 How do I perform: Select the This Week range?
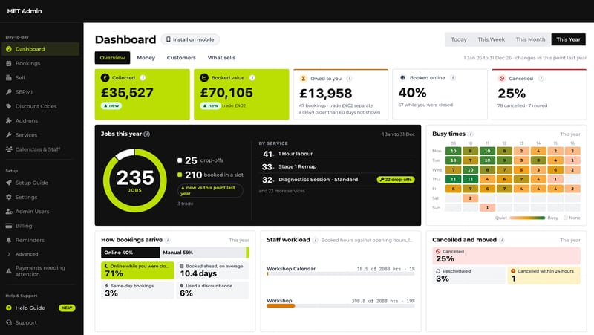[x=491, y=39]
